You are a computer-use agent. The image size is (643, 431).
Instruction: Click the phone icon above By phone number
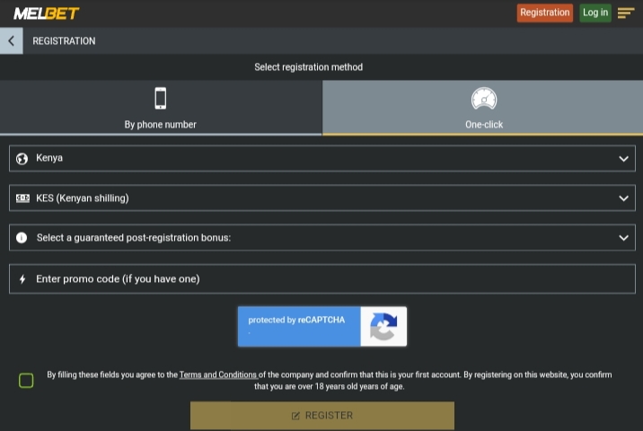[x=161, y=98]
